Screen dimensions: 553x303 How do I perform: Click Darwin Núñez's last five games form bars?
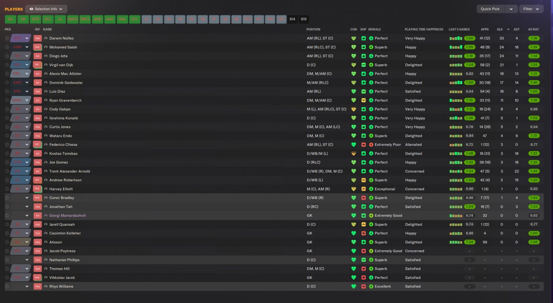[456, 38]
